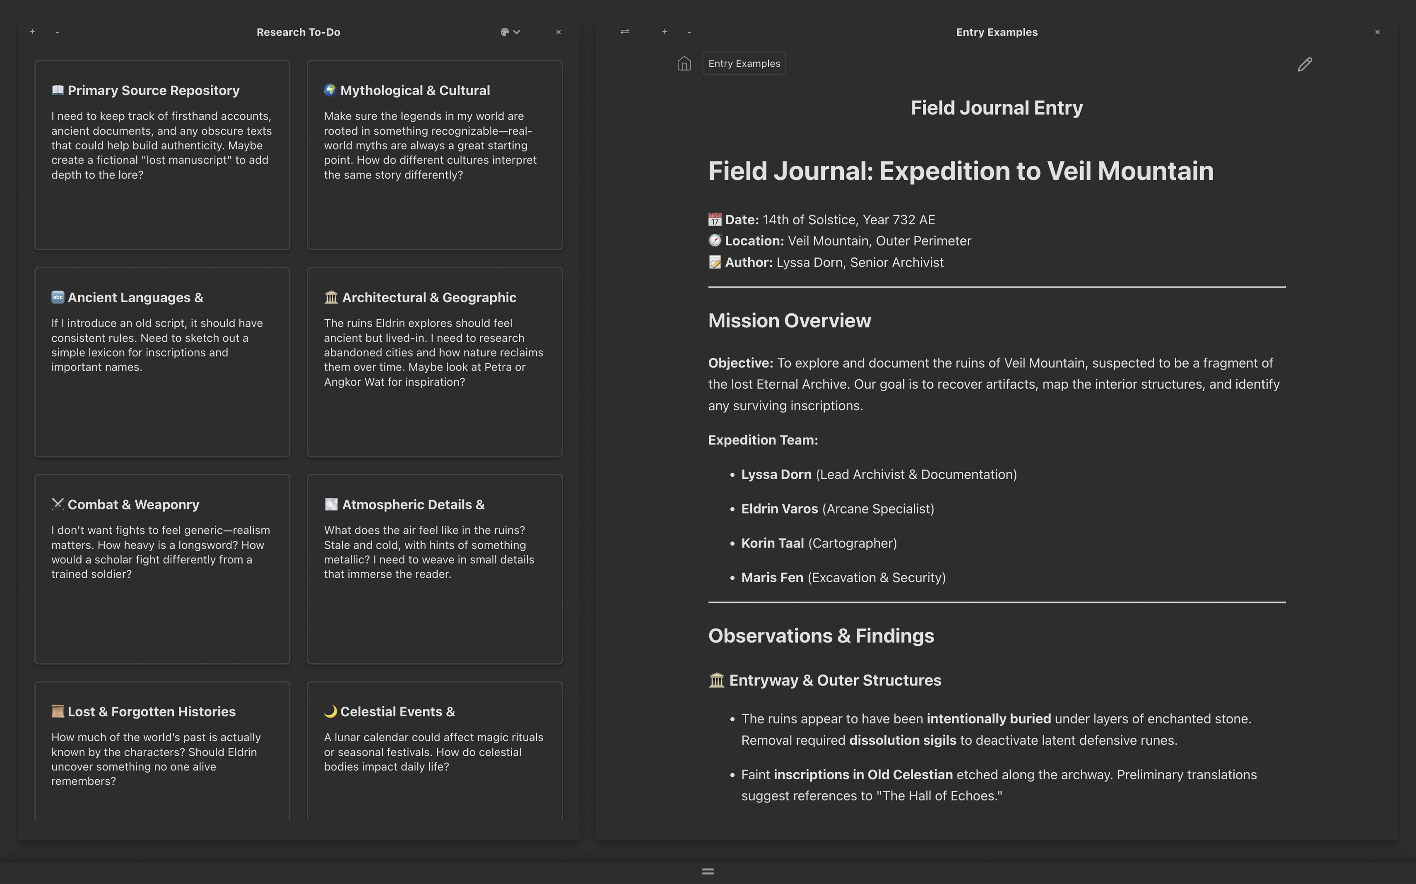Expand the palette dropdown chevron
The image size is (1416, 884).
pyautogui.click(x=517, y=32)
